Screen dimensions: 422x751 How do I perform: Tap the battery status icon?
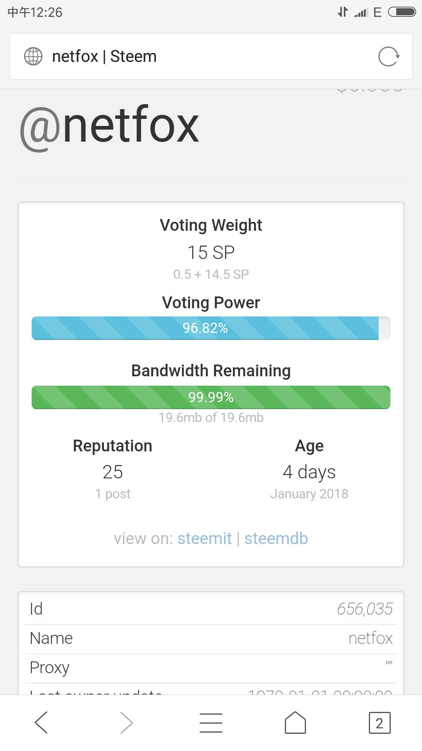[x=402, y=12]
